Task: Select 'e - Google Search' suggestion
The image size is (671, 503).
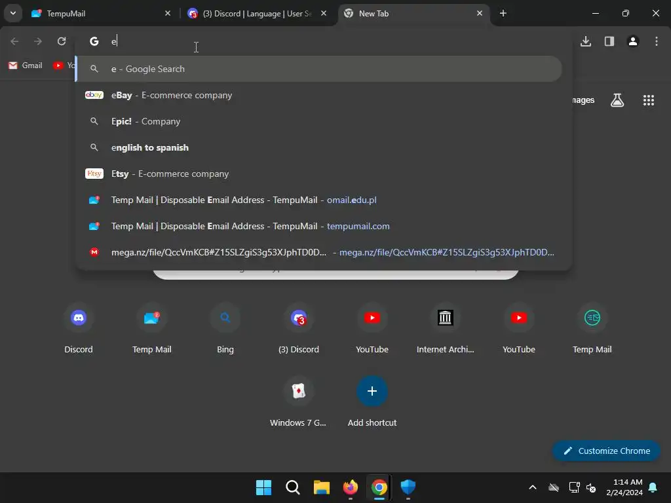Action: [x=319, y=69]
